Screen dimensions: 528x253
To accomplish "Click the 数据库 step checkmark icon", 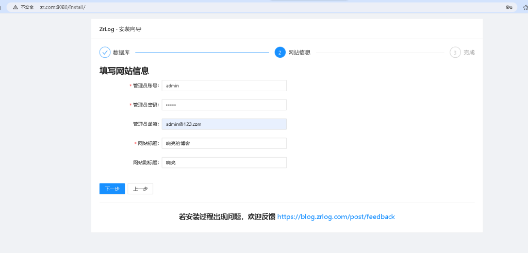I will pyautogui.click(x=105, y=52).
